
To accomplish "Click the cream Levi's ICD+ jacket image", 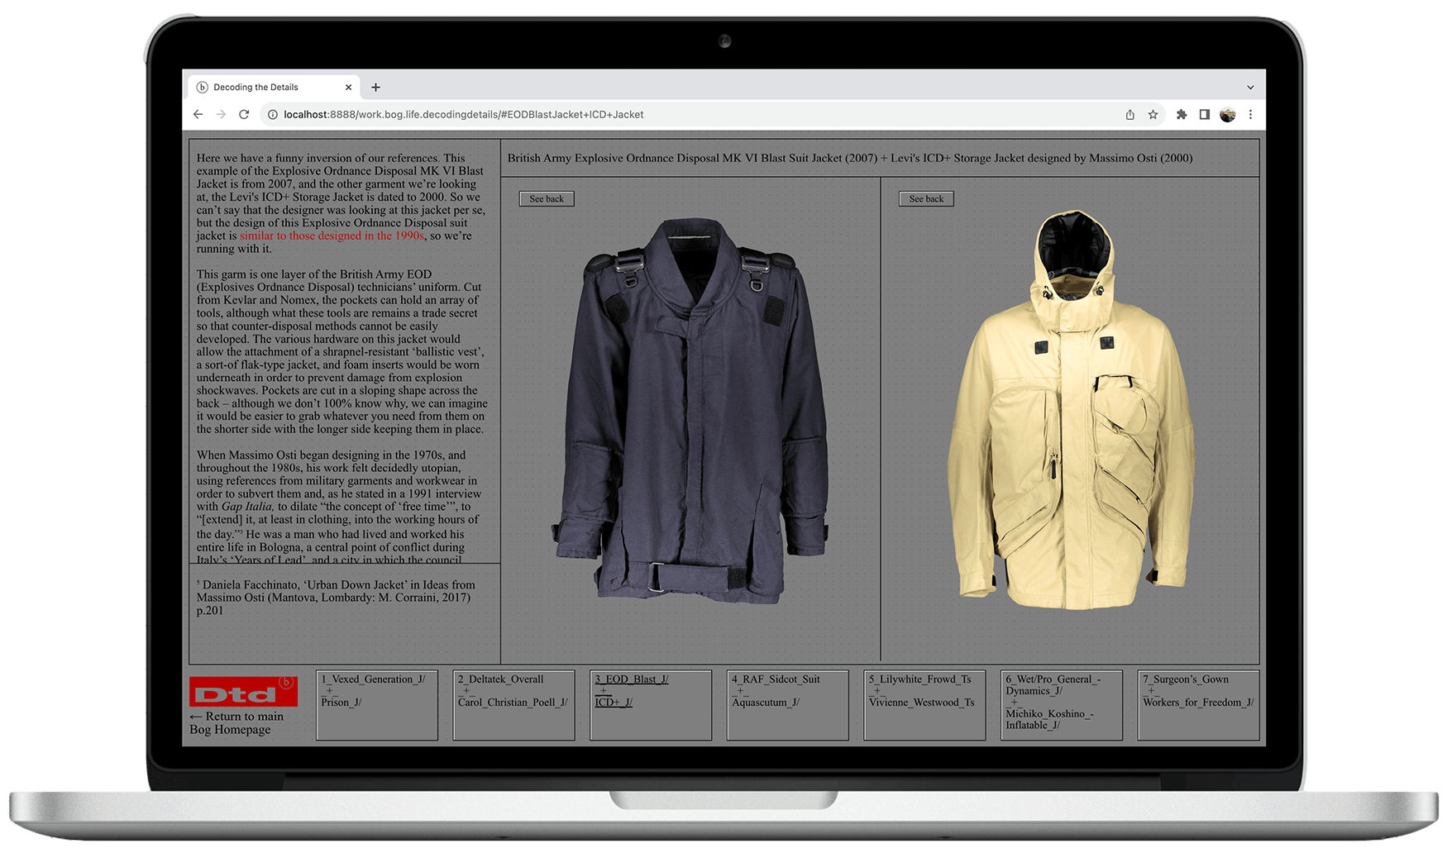I will (x=1072, y=411).
